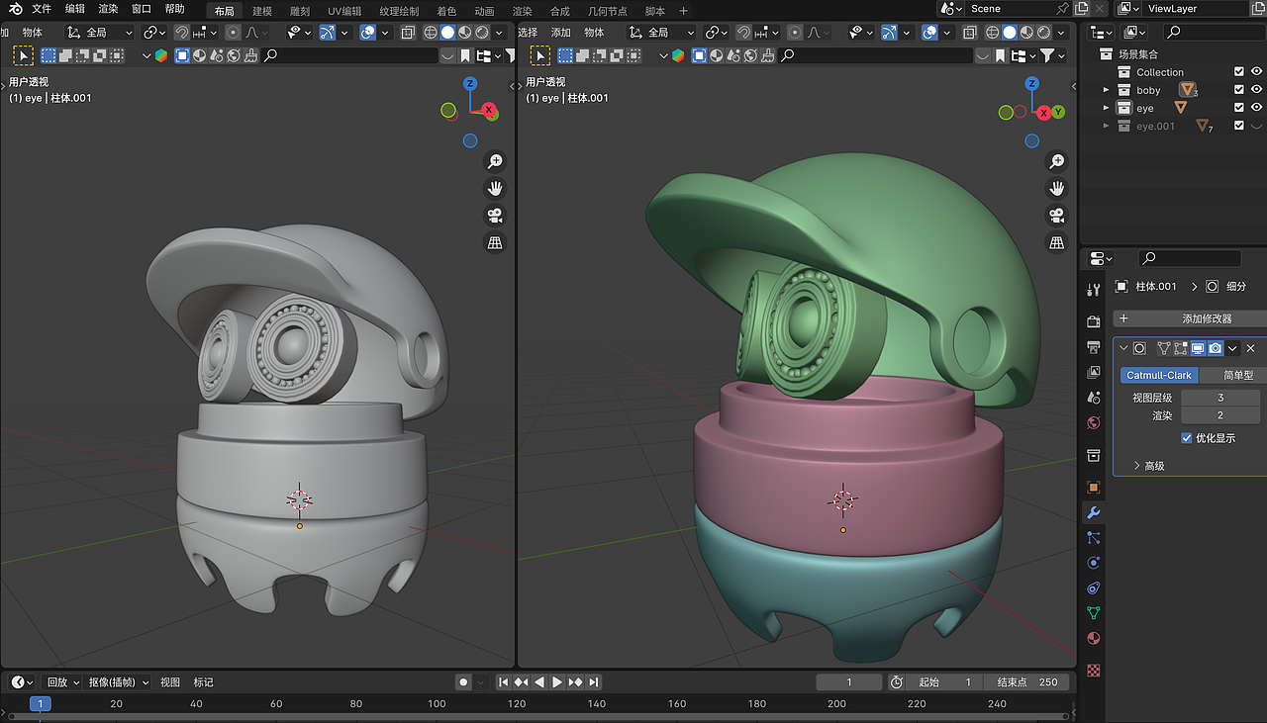Uncheck the eye.001 collection checkbox

tap(1238, 125)
